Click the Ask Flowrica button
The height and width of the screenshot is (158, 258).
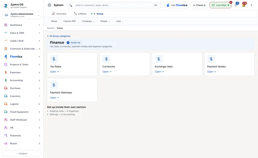point(177,5)
